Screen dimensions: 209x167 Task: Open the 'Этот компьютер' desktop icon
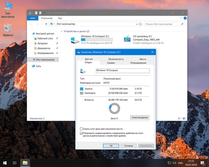tap(8, 10)
